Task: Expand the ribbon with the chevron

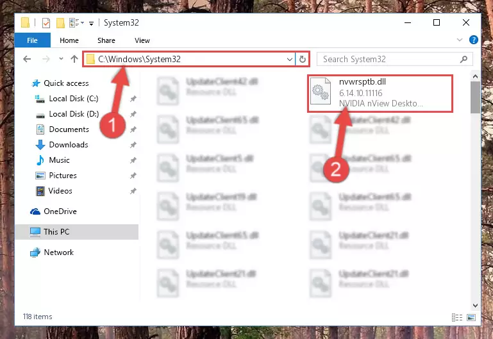Action: pos(460,40)
